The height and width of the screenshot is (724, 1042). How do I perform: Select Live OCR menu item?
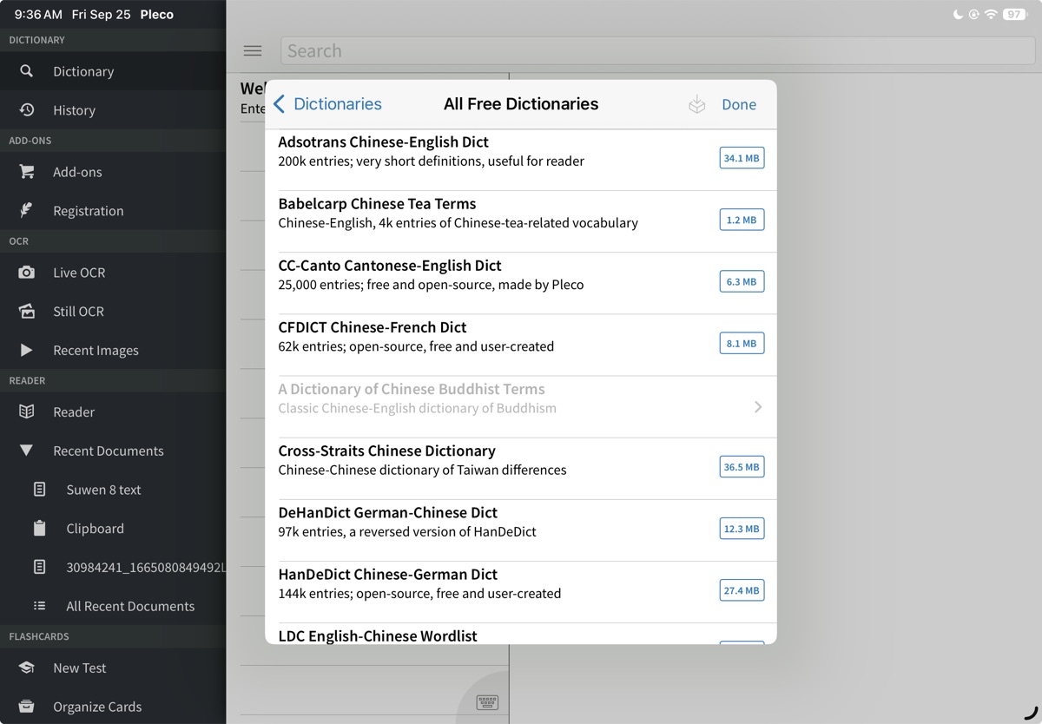113,273
